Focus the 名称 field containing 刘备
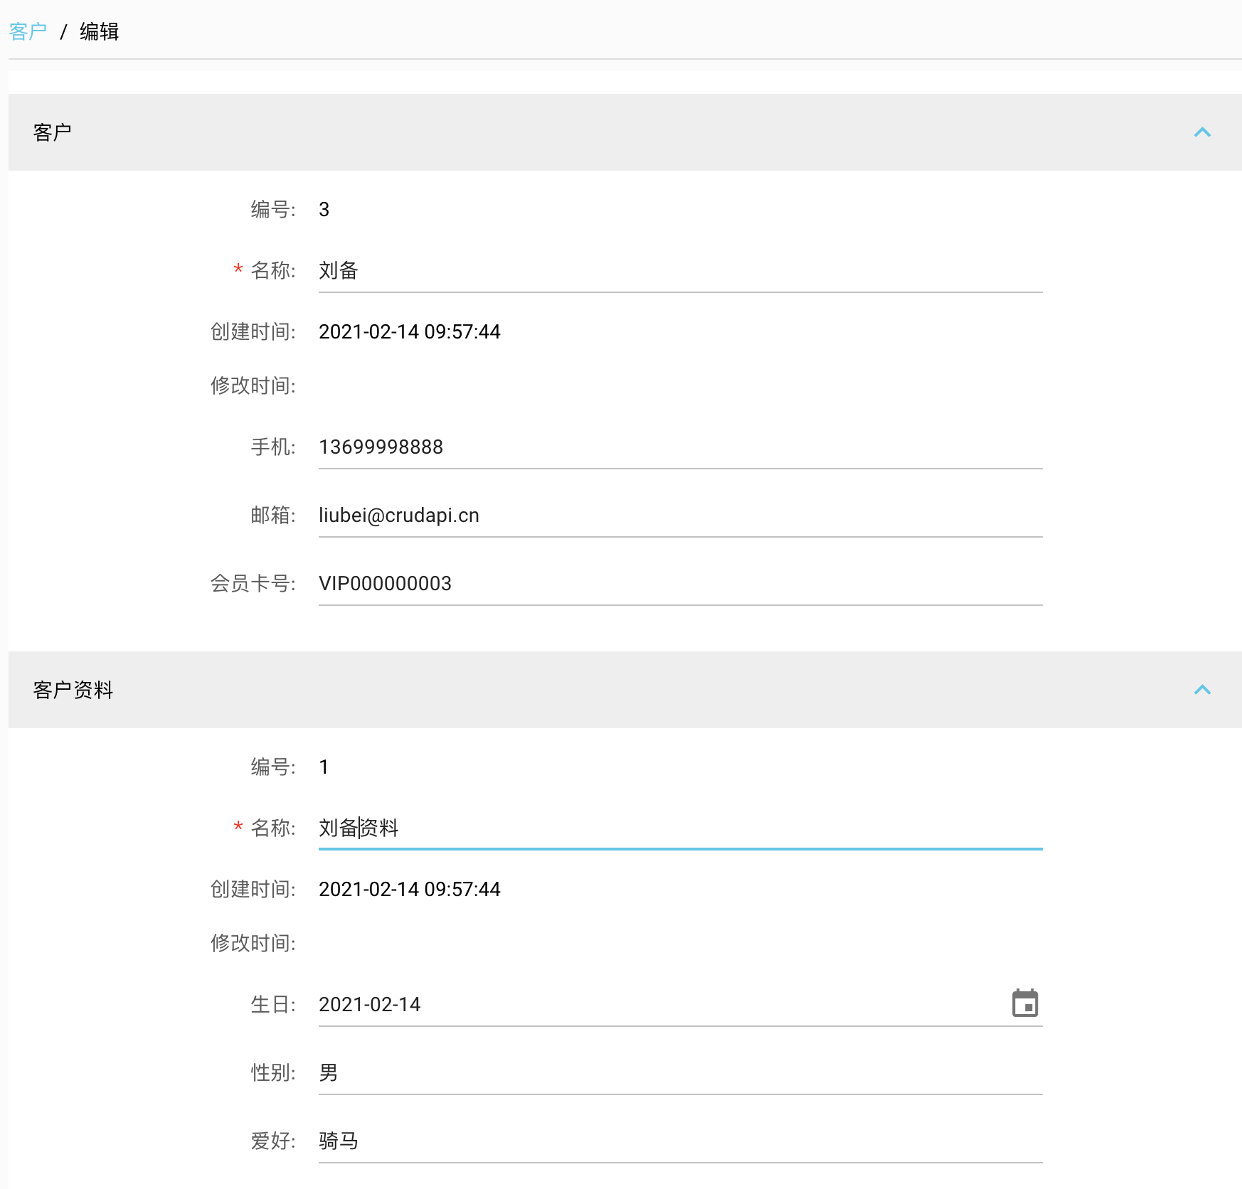 coord(679,271)
